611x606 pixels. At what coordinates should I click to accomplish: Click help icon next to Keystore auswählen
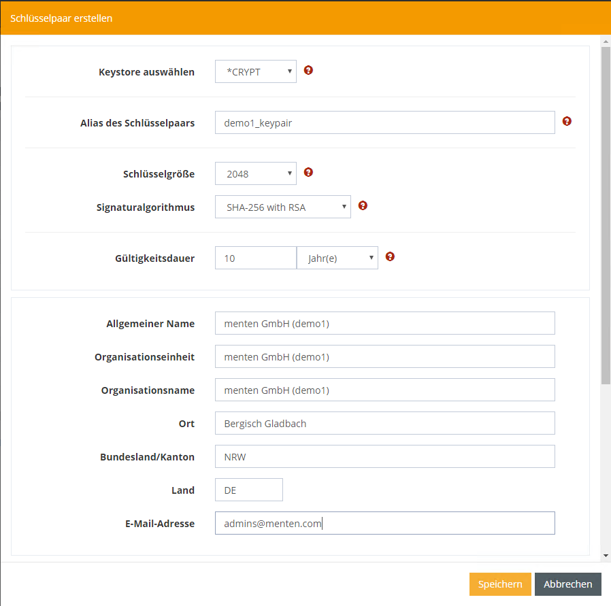308,70
